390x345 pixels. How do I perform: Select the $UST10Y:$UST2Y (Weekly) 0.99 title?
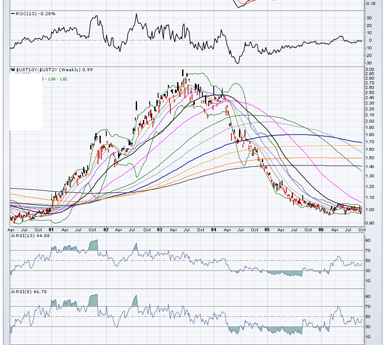click(54, 70)
